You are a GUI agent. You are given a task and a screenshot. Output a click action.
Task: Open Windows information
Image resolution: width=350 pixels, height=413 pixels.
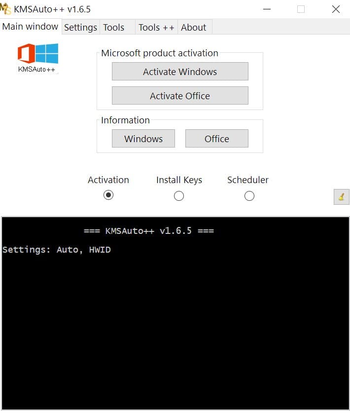(x=143, y=139)
